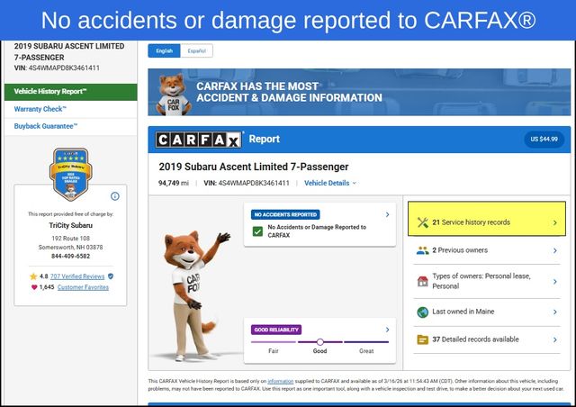Viewport: 576px width, 407px height.
Task: Open the 707 Verified Reviews link
Action: [x=77, y=276]
